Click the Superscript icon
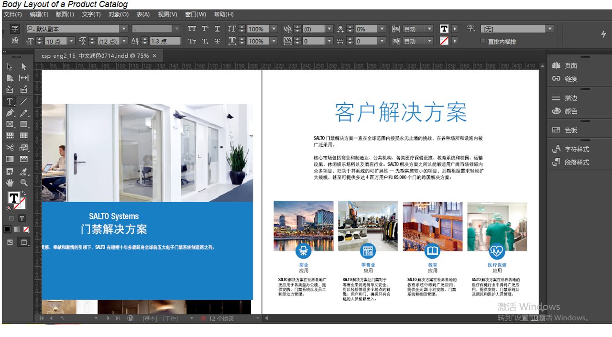The height and width of the screenshot is (337, 612). click(205, 29)
